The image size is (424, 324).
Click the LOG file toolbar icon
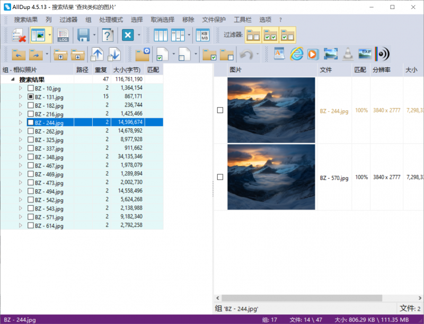click(x=63, y=35)
